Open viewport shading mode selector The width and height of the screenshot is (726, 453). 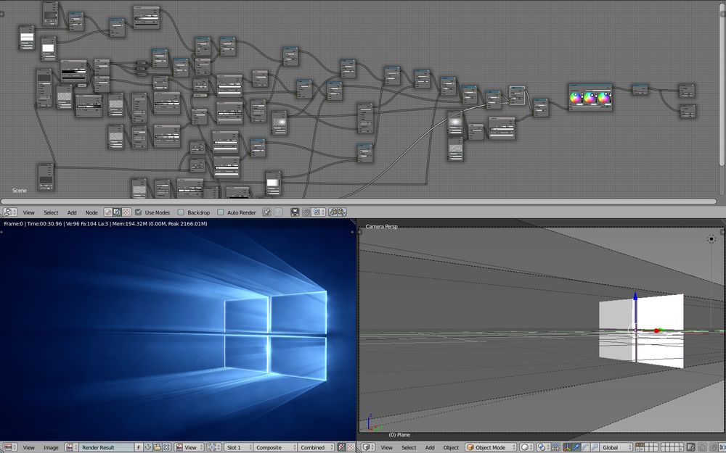pos(527,447)
